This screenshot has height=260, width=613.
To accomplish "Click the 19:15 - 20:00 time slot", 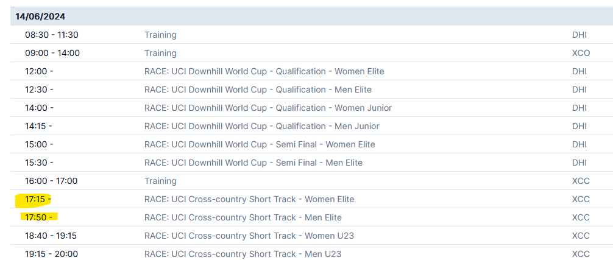I will point(52,254).
